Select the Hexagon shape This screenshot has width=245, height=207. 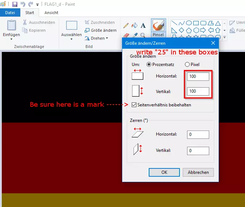coord(196,30)
